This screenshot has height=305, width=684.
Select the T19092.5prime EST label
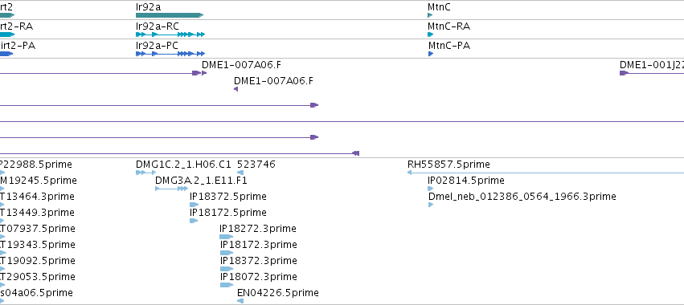point(38,261)
